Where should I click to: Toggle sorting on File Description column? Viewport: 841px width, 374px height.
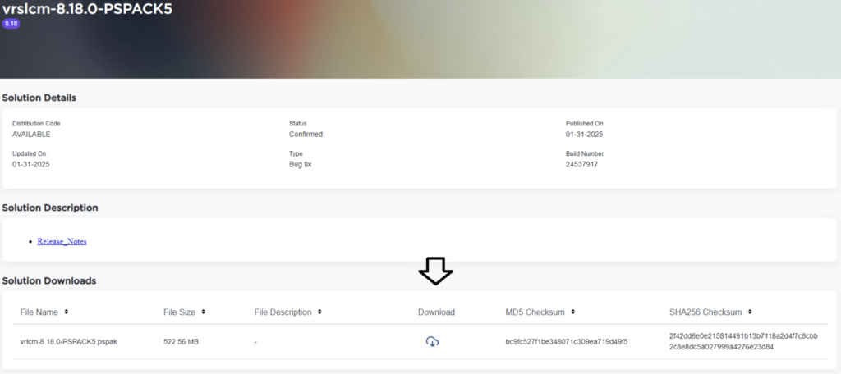pos(319,312)
